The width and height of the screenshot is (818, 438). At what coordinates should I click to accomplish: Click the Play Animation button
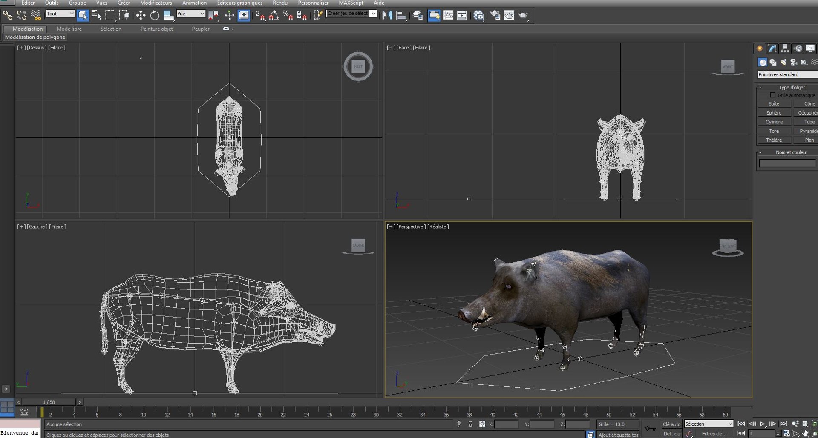(x=762, y=424)
